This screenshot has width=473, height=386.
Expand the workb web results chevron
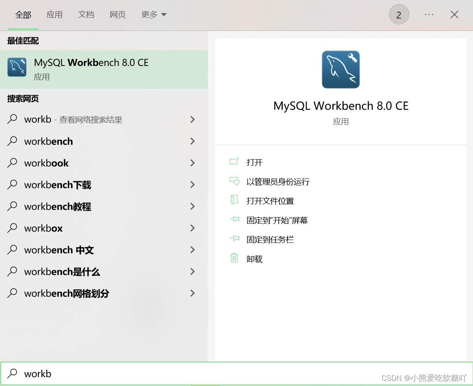click(x=193, y=119)
